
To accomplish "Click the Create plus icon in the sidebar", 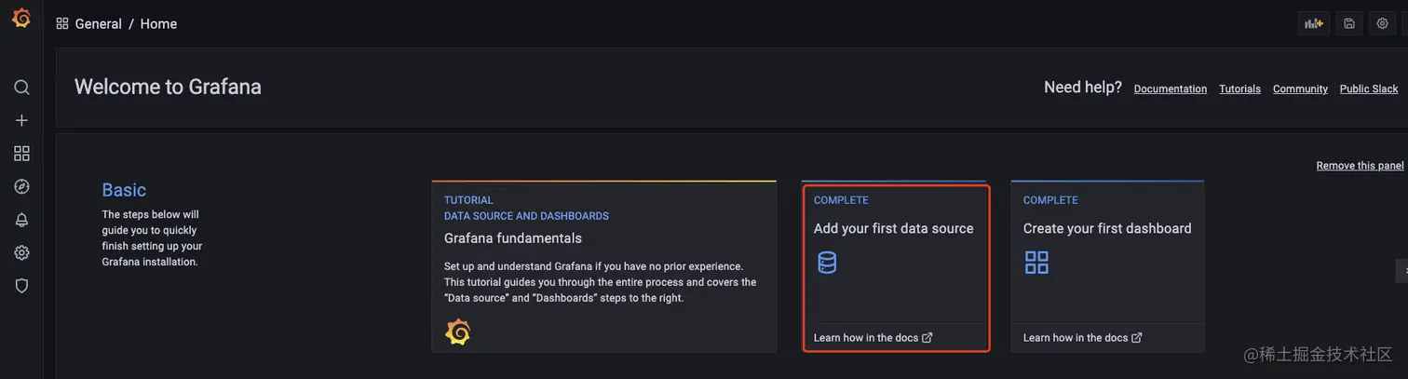I will pyautogui.click(x=21, y=120).
